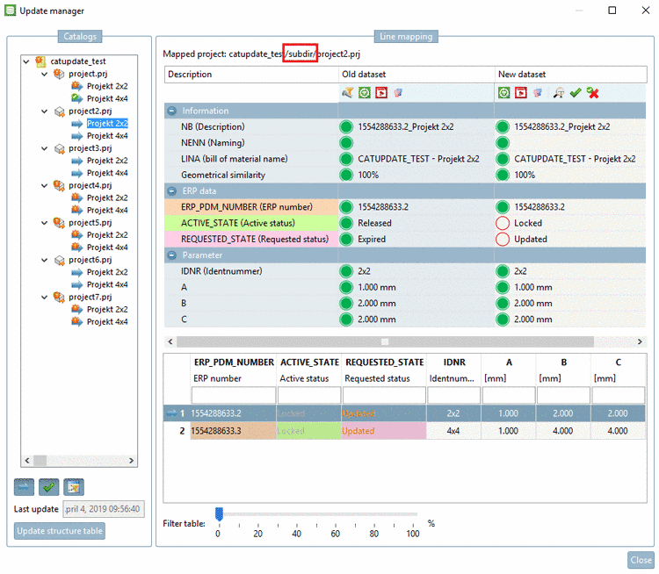Screen dimensions: 659x574
Task: Click the Update manager title bar icon
Action: [x=10, y=11]
